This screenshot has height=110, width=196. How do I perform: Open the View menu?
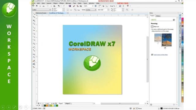(43, 3)
